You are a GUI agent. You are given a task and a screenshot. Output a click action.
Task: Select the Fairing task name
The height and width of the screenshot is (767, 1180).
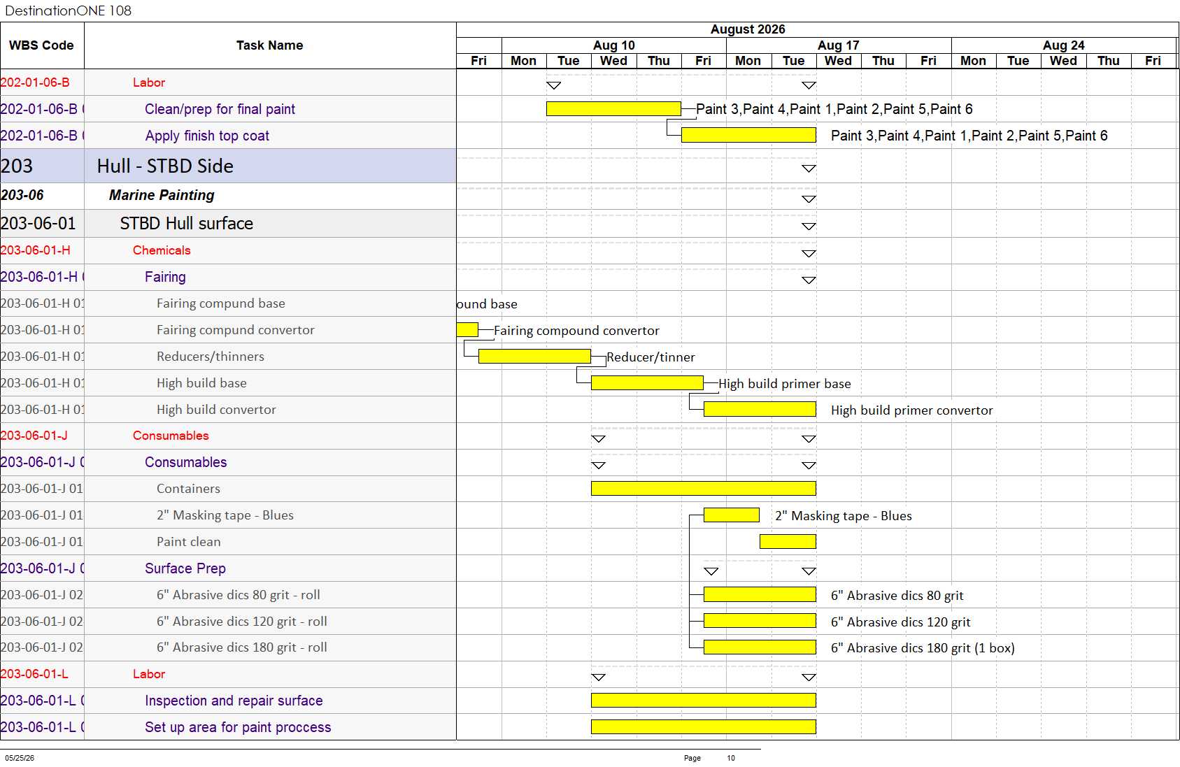click(x=165, y=277)
